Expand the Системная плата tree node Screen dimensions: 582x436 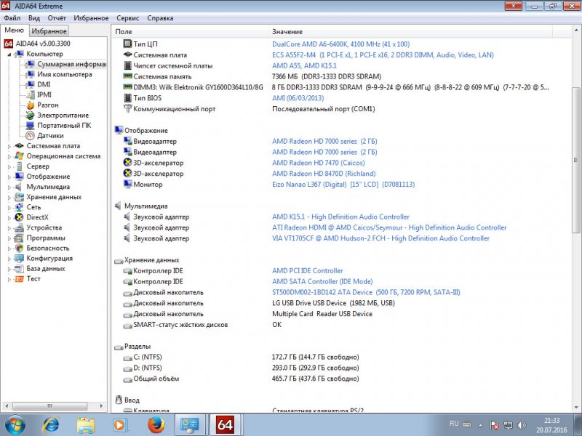pyautogui.click(x=9, y=146)
